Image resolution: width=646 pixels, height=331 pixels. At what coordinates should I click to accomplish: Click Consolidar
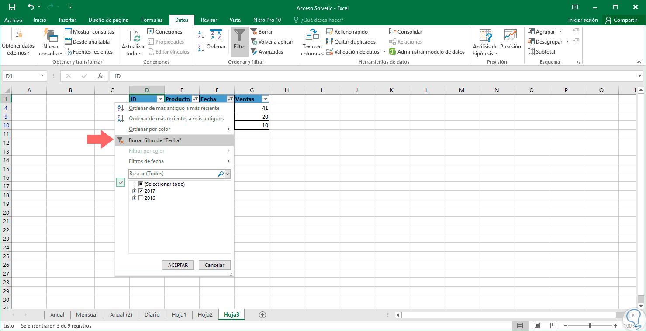click(x=406, y=32)
